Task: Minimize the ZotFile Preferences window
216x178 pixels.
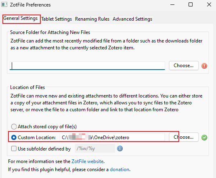Action: (x=172, y=5)
